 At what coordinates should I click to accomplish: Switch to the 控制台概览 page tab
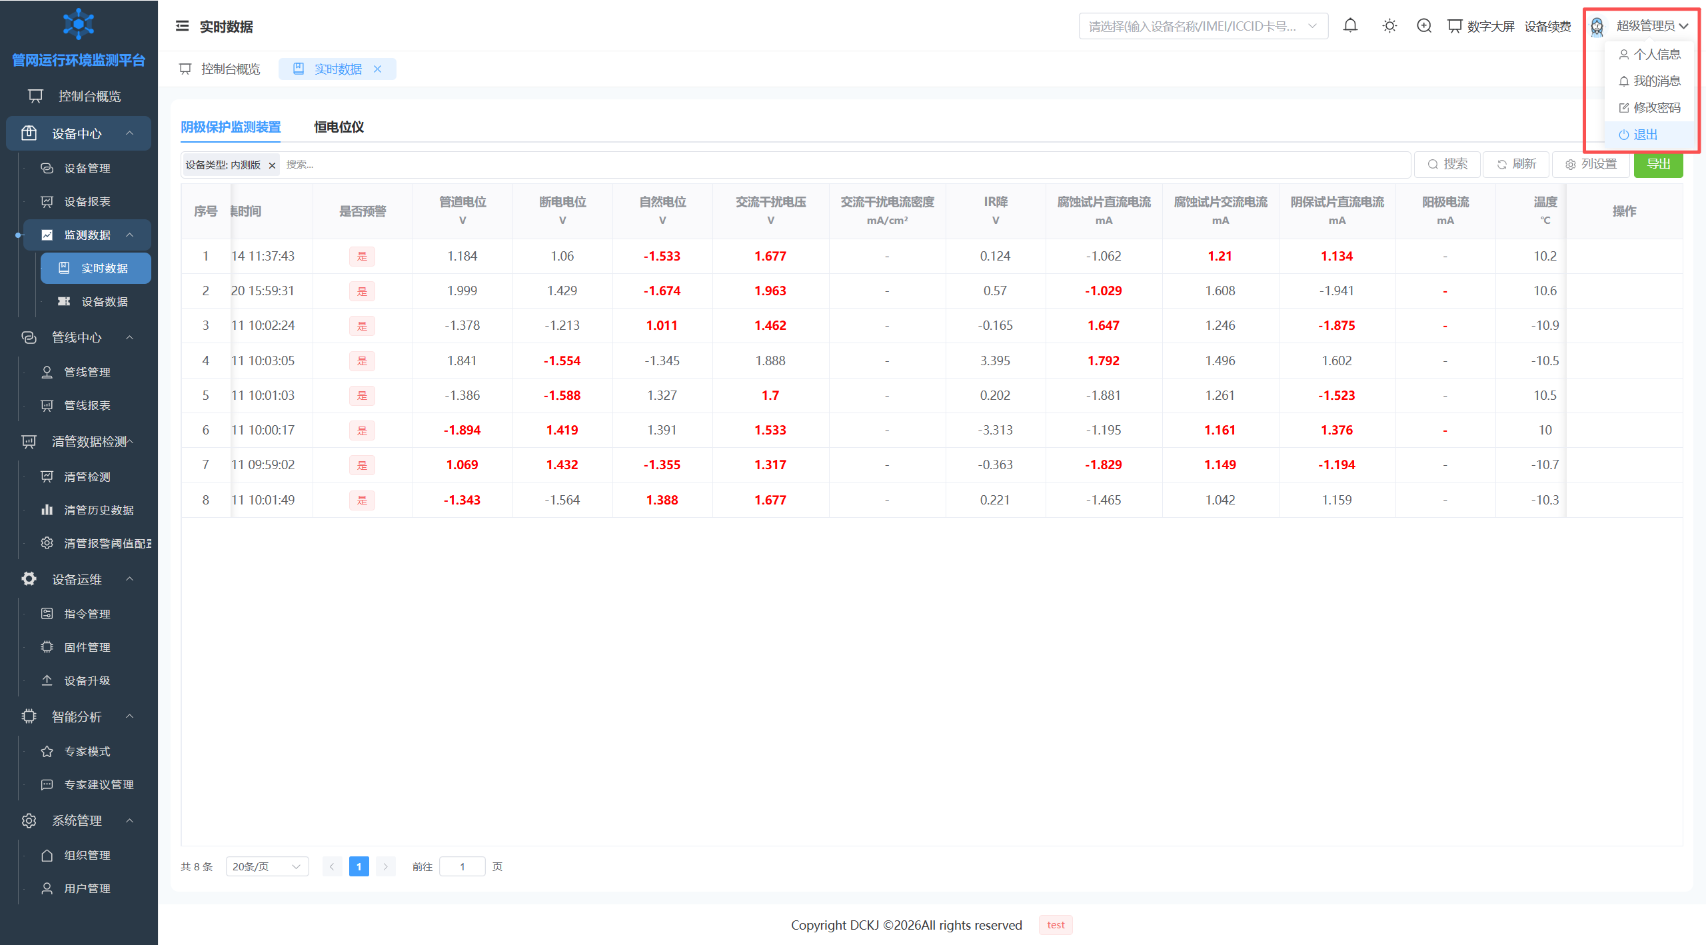[220, 69]
